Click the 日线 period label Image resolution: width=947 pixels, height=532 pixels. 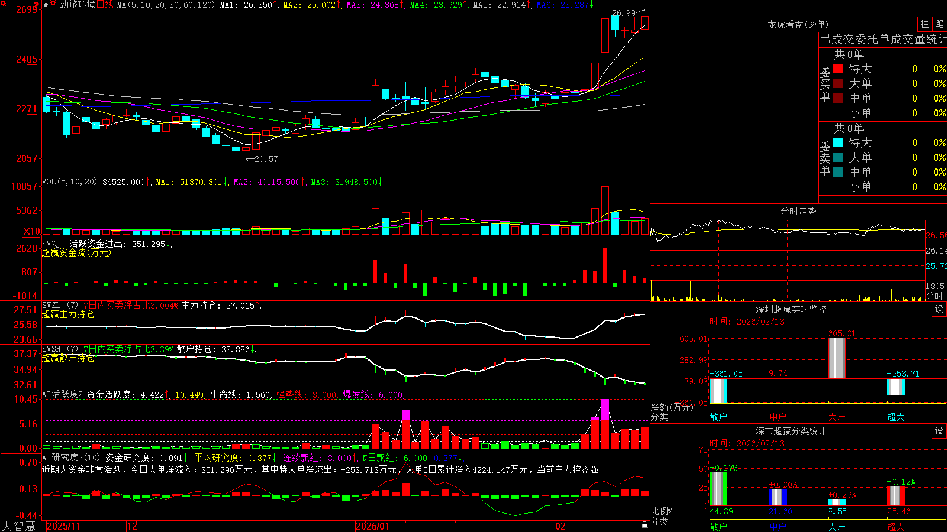[x=105, y=5]
